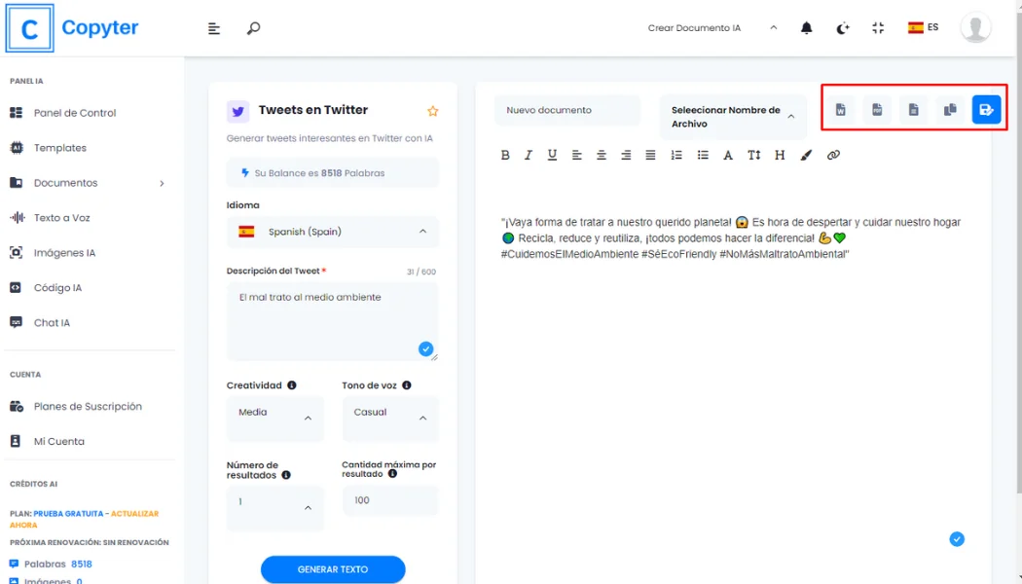
Task: Click the blue save document button
Action: [x=986, y=110]
